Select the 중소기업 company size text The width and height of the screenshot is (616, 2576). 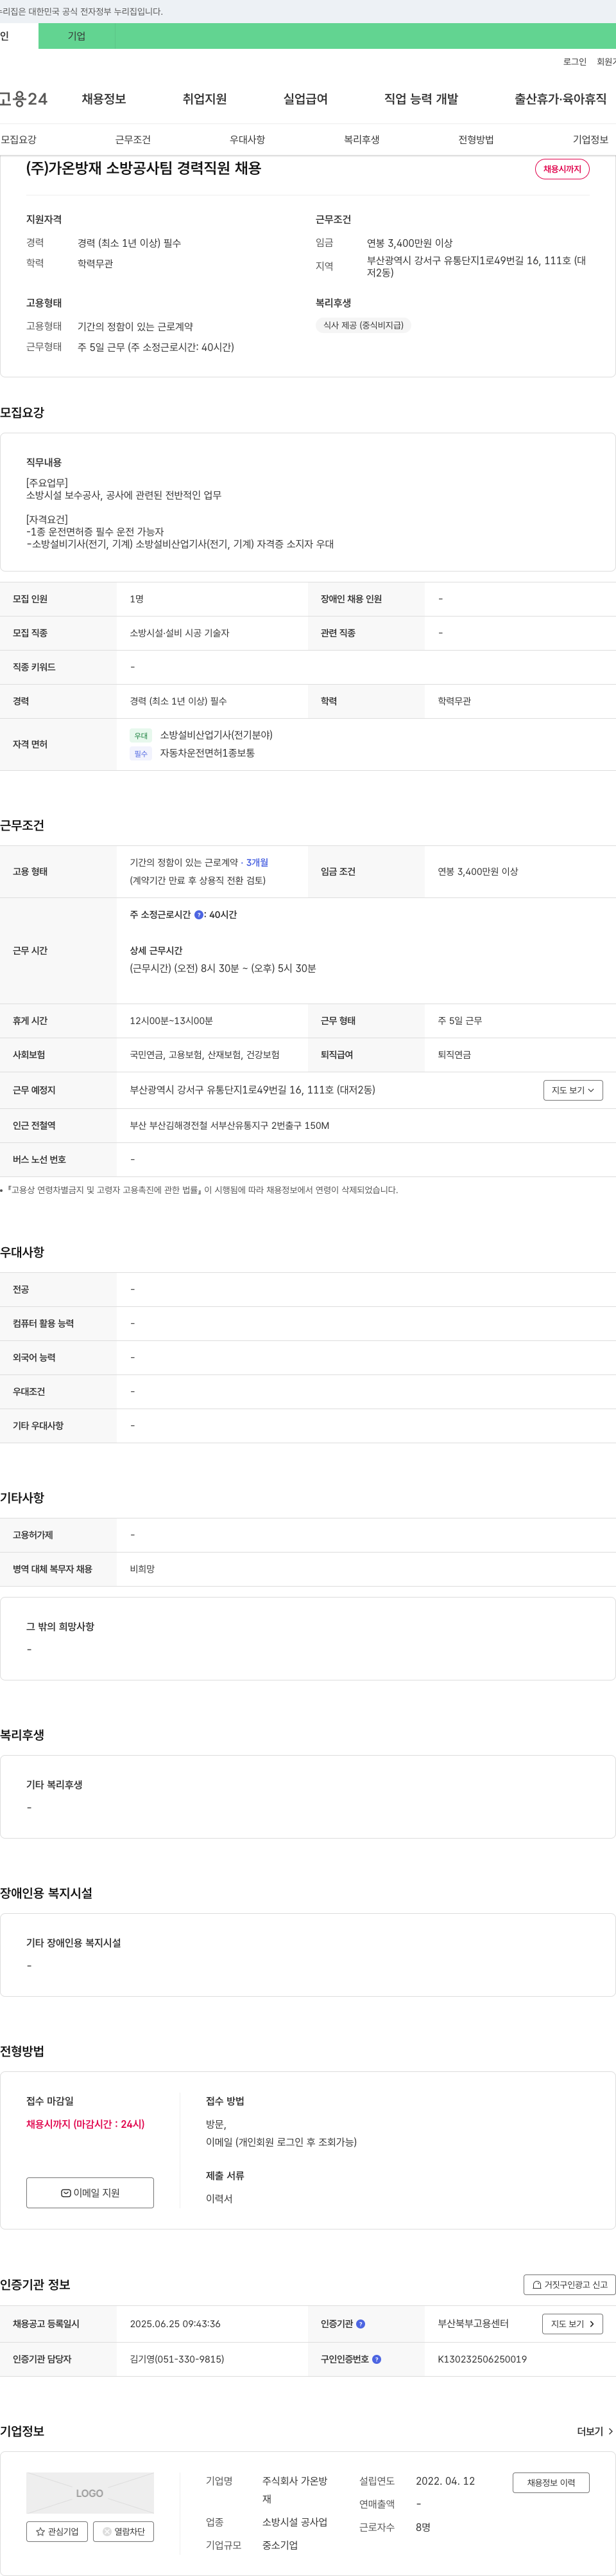(x=280, y=2545)
